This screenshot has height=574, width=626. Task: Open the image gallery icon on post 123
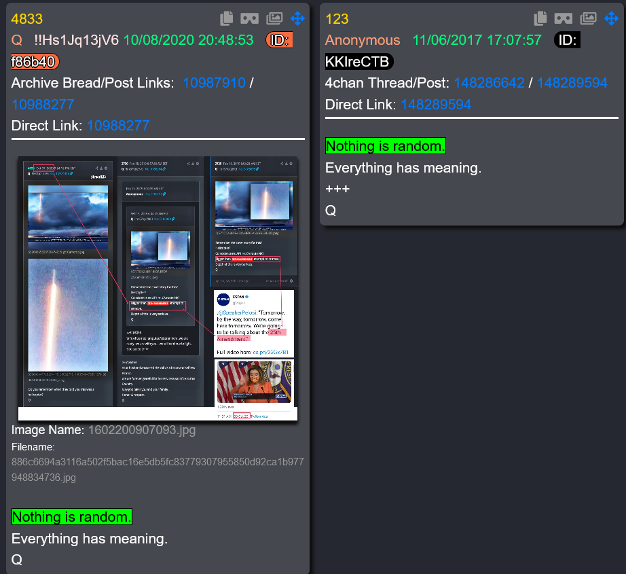coord(589,18)
